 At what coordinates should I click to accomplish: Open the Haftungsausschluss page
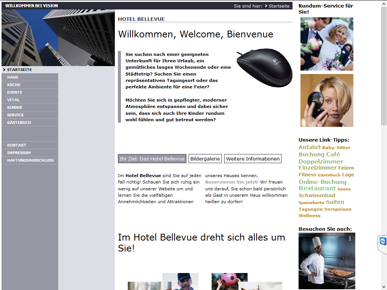[30, 160]
